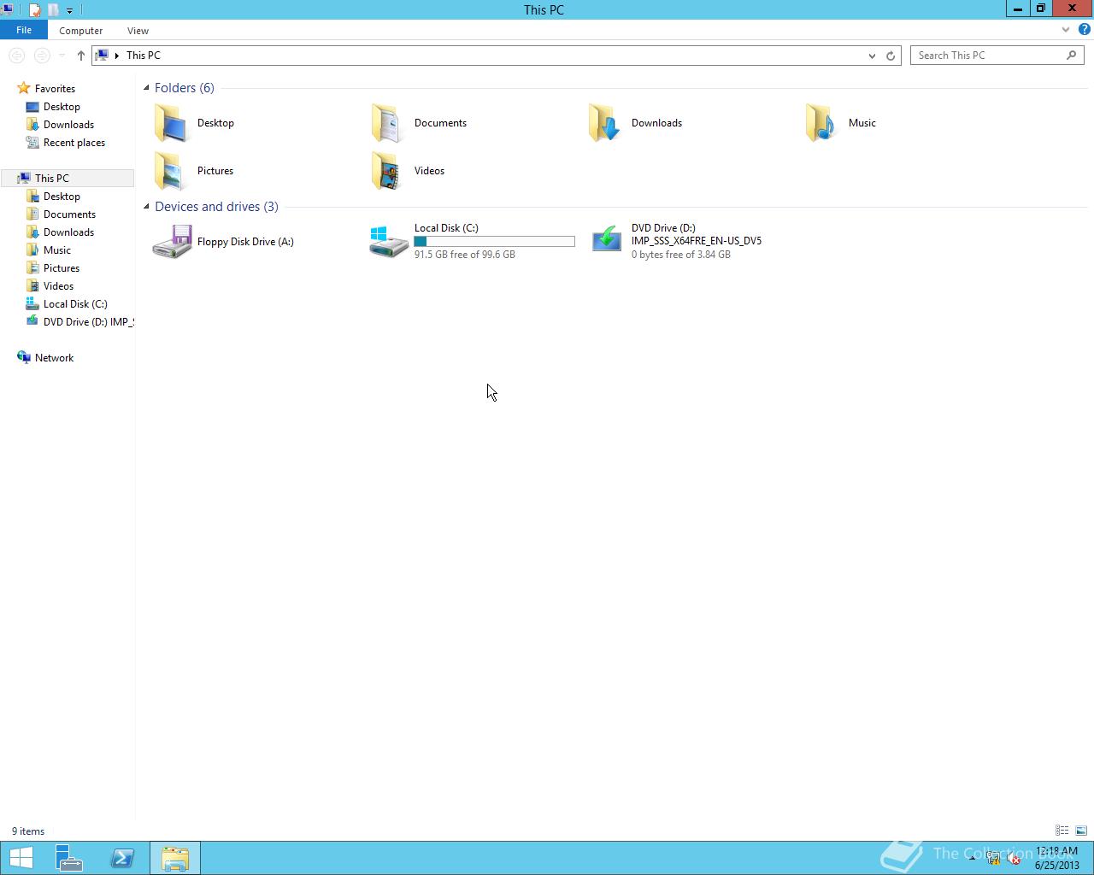This screenshot has height=875, width=1094.
Task: Open Server Manager from the taskbar
Action: click(69, 858)
